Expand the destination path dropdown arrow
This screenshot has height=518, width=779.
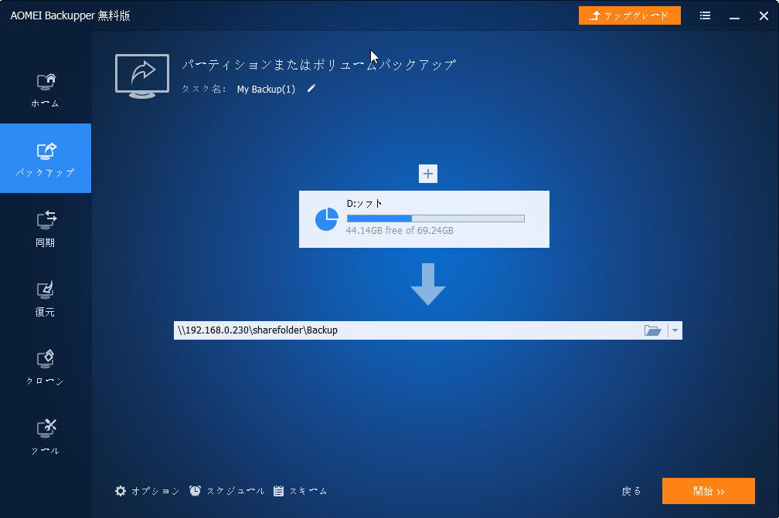[675, 330]
